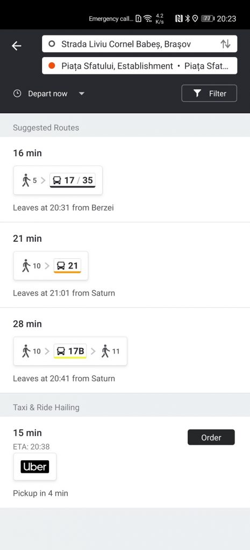Tap the bus 17B line badge
Screen dimensions: 250x550
(x=70, y=351)
